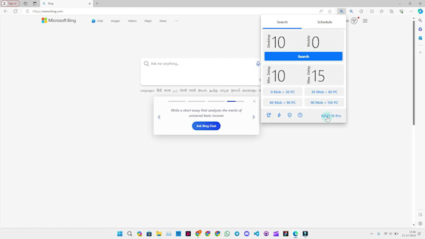Open the Favorites toolbar icon
This screenshot has height=239, width=425.
382,11
